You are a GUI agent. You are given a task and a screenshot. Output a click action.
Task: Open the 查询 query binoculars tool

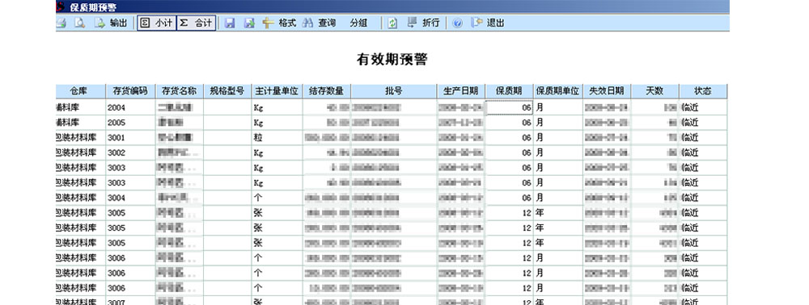click(319, 23)
